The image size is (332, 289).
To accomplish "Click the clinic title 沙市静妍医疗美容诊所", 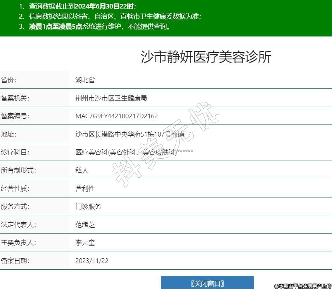I will tap(206, 57).
